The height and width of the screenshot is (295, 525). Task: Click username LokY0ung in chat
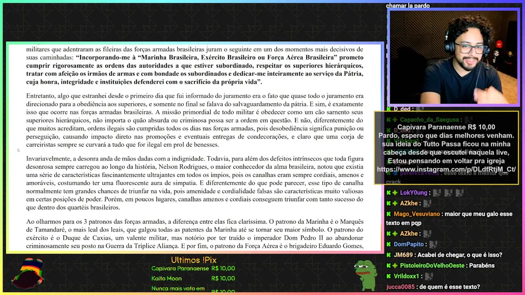pos(414,193)
